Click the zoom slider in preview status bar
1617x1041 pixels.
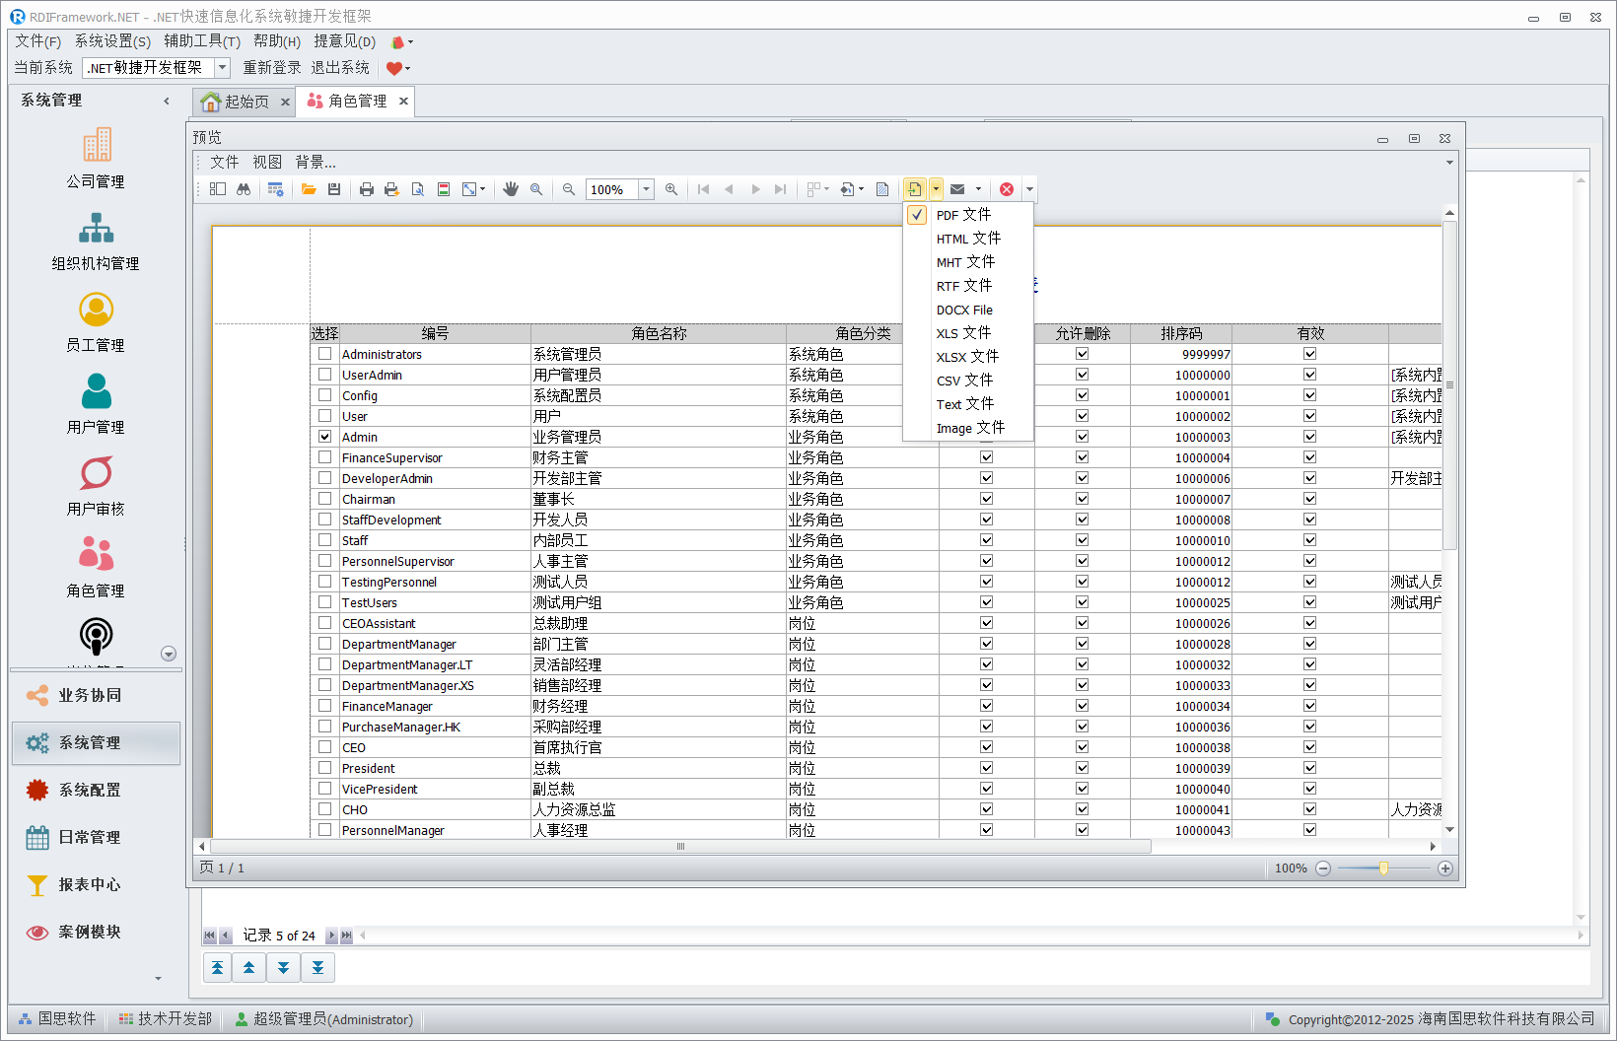1383,868
